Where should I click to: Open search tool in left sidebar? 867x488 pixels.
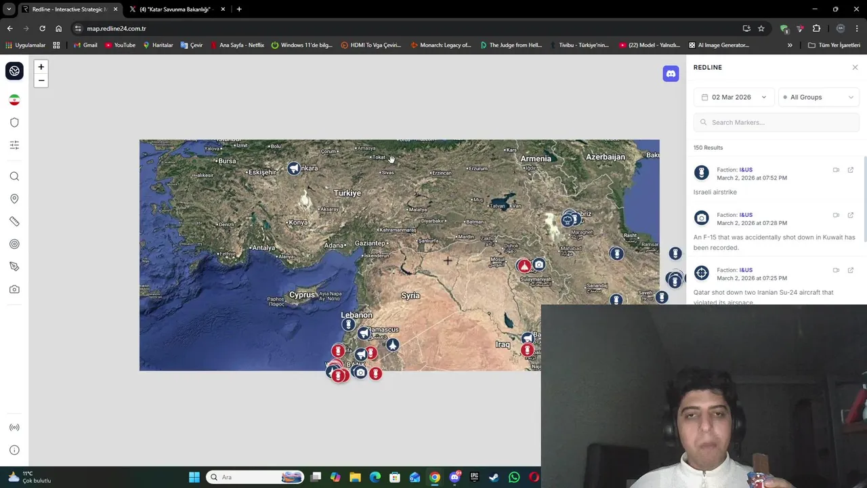14,176
